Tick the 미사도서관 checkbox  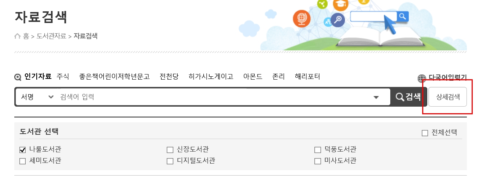tap(318, 161)
